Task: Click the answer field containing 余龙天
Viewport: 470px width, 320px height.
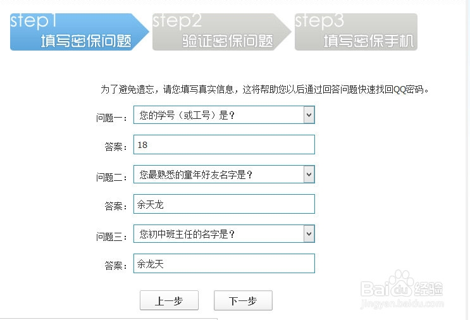Action: point(224,264)
